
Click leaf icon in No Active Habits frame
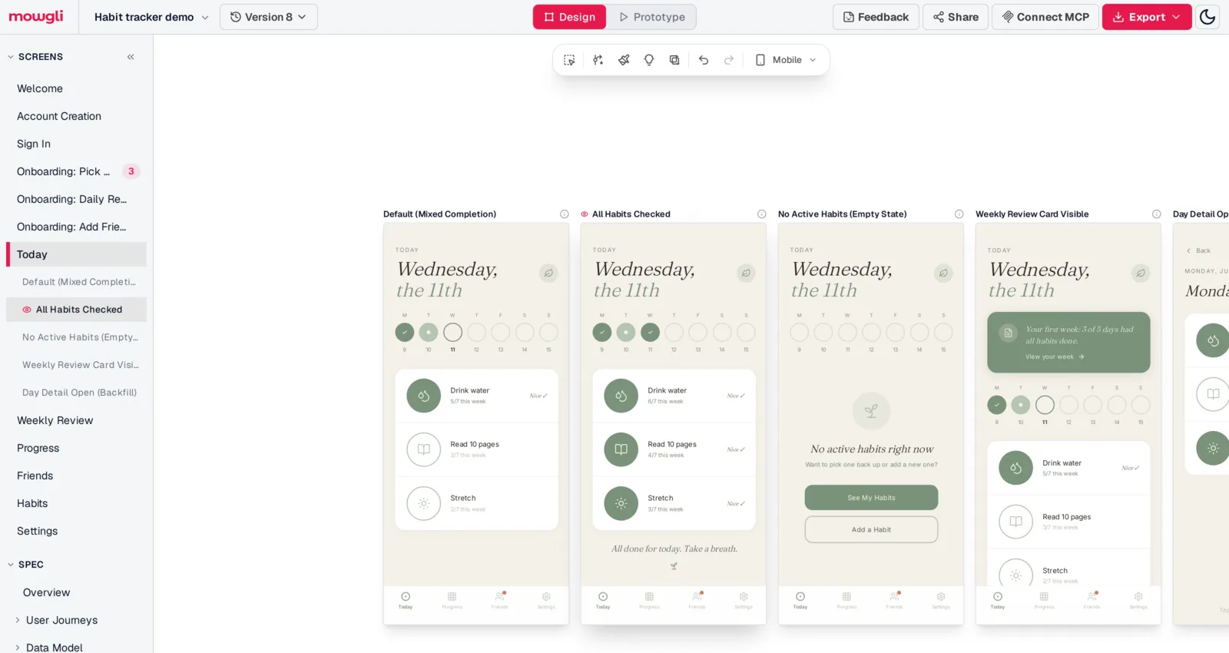tap(943, 273)
